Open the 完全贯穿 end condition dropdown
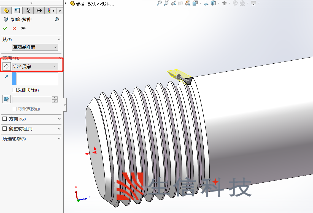The height and width of the screenshot is (213, 313). pyautogui.click(x=35, y=66)
